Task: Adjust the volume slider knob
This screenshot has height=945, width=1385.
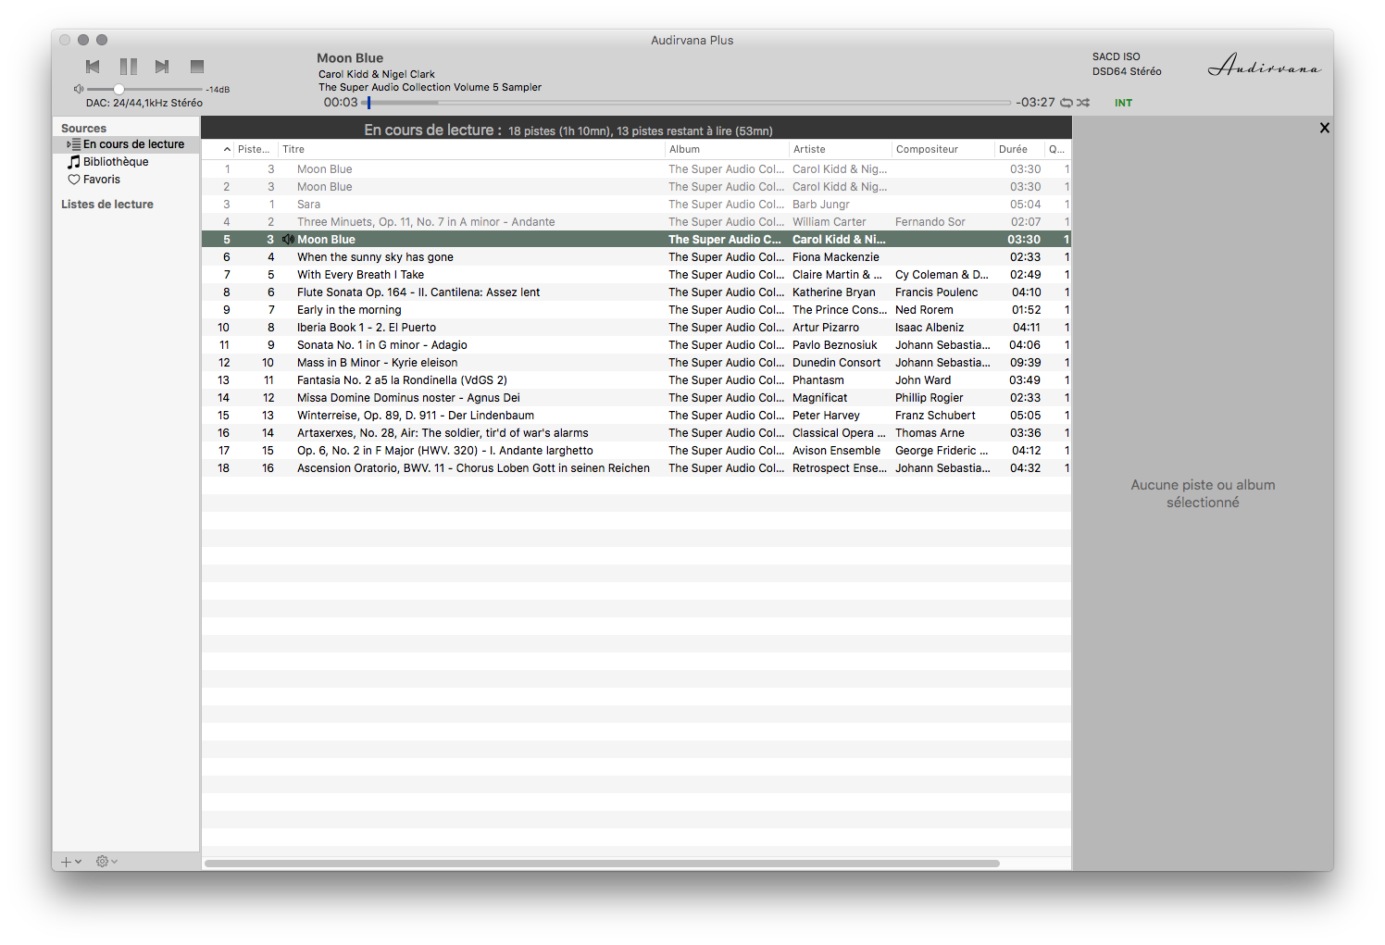Action: [119, 89]
